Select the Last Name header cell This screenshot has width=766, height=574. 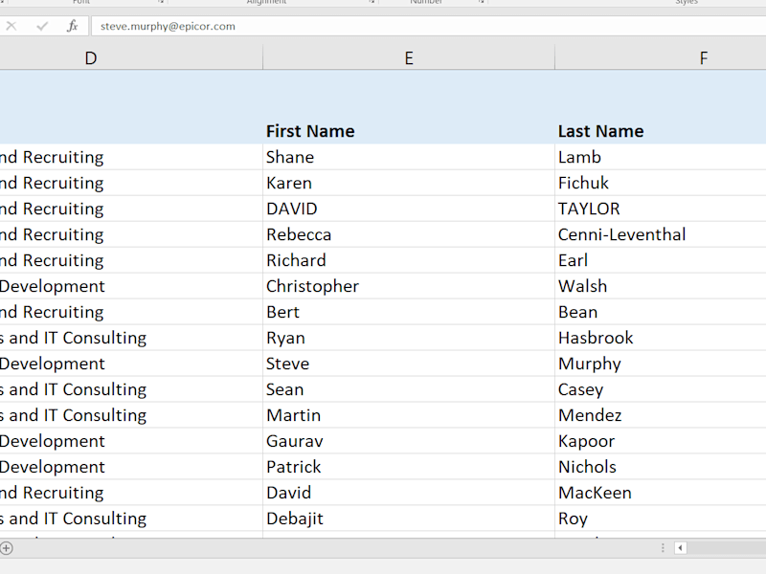[661, 107]
